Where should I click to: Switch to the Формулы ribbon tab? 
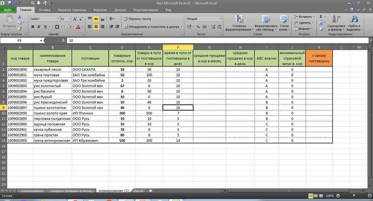point(100,10)
